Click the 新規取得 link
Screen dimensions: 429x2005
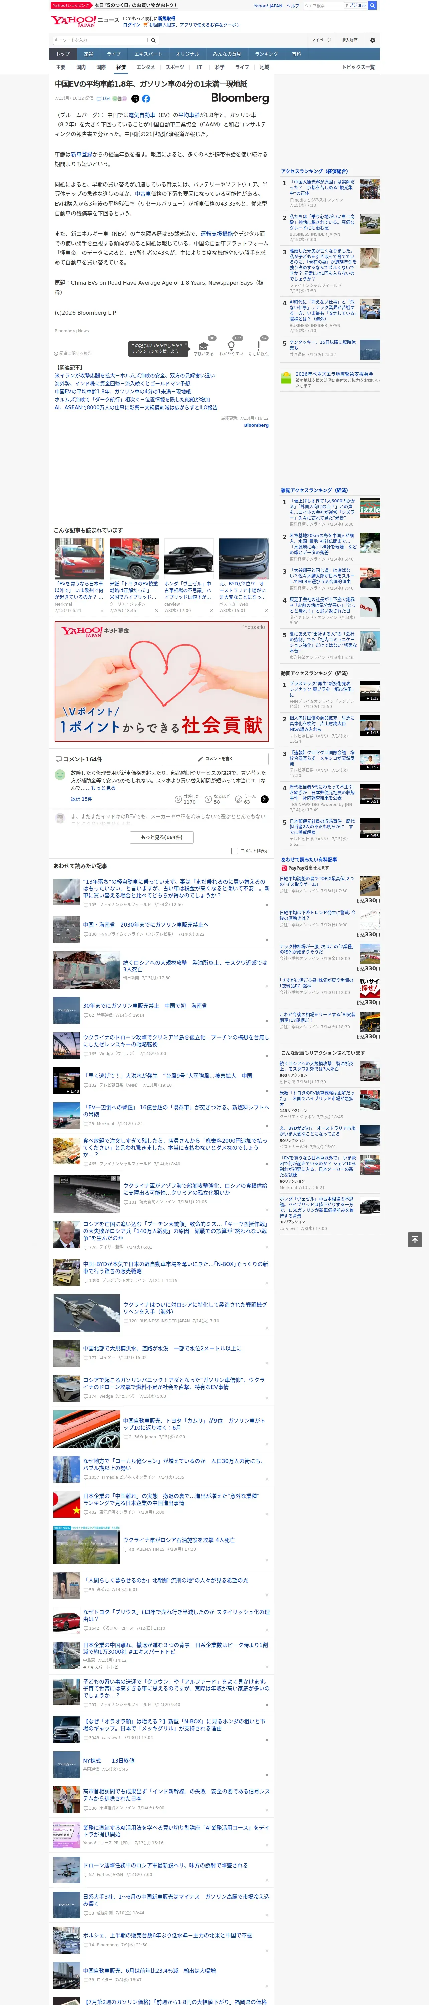pyautogui.click(x=167, y=19)
